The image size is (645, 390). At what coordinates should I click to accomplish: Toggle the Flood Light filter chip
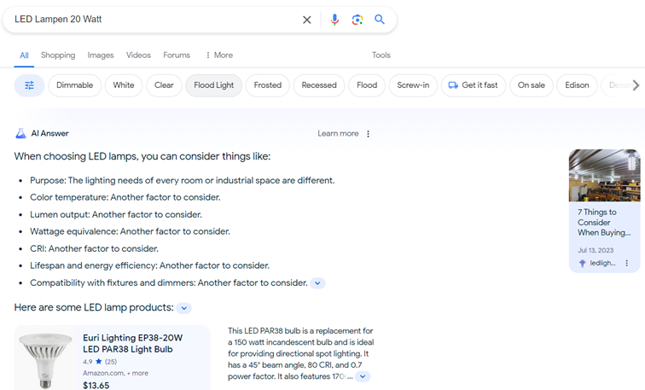coord(214,85)
